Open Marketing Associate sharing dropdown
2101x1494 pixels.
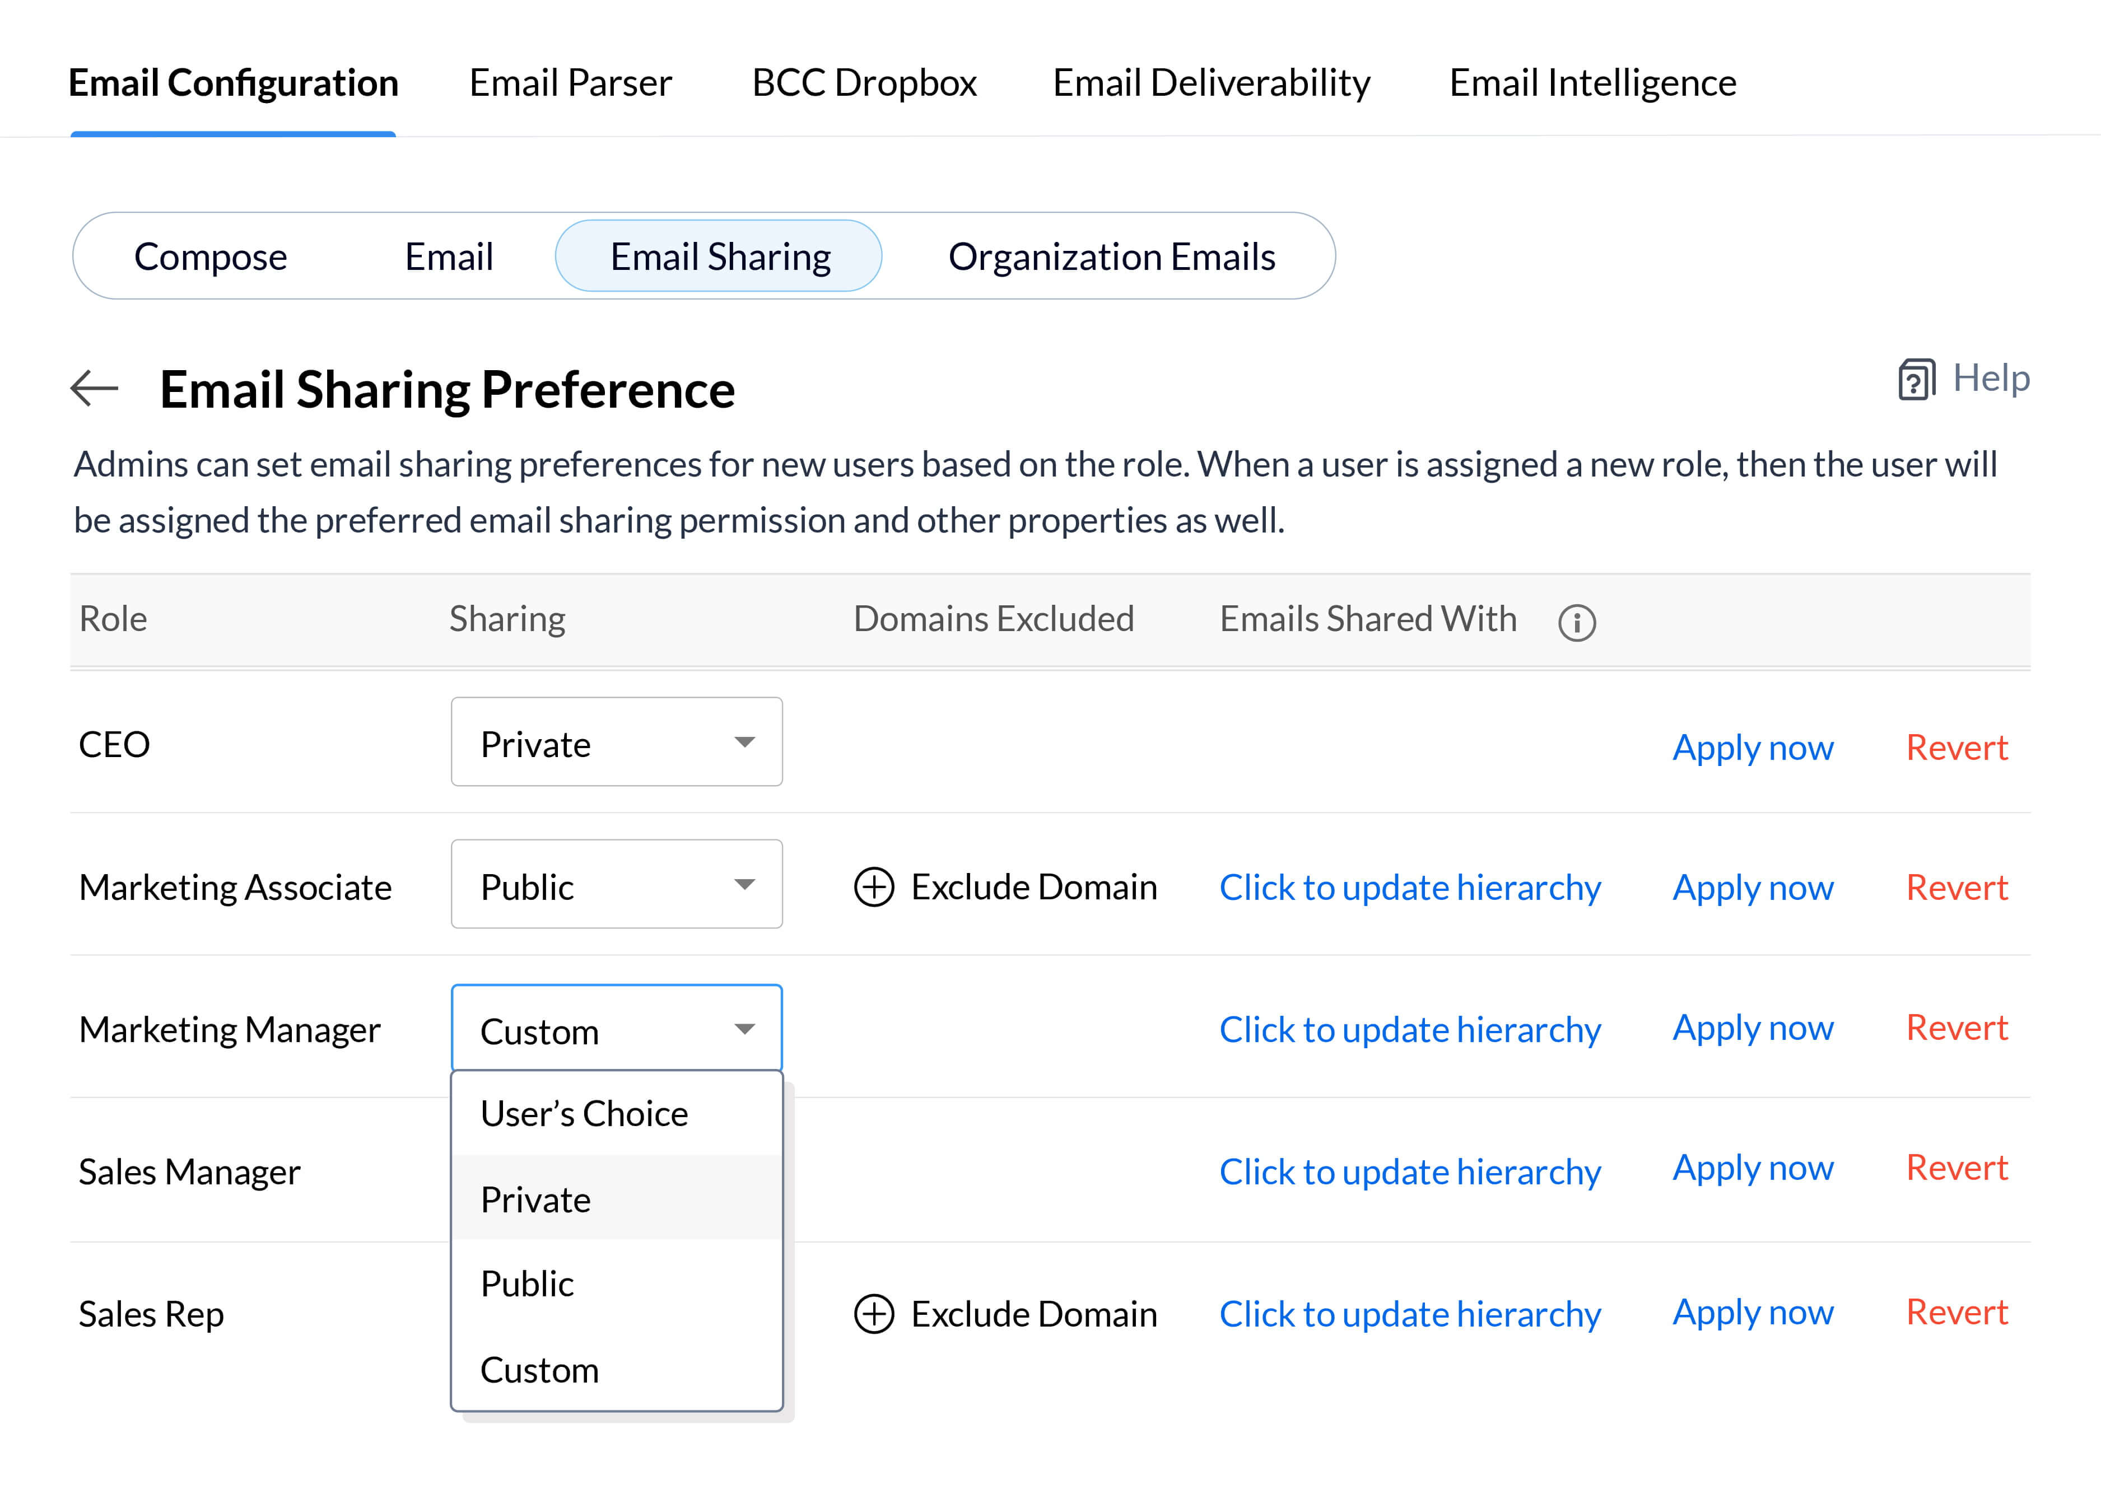click(617, 885)
